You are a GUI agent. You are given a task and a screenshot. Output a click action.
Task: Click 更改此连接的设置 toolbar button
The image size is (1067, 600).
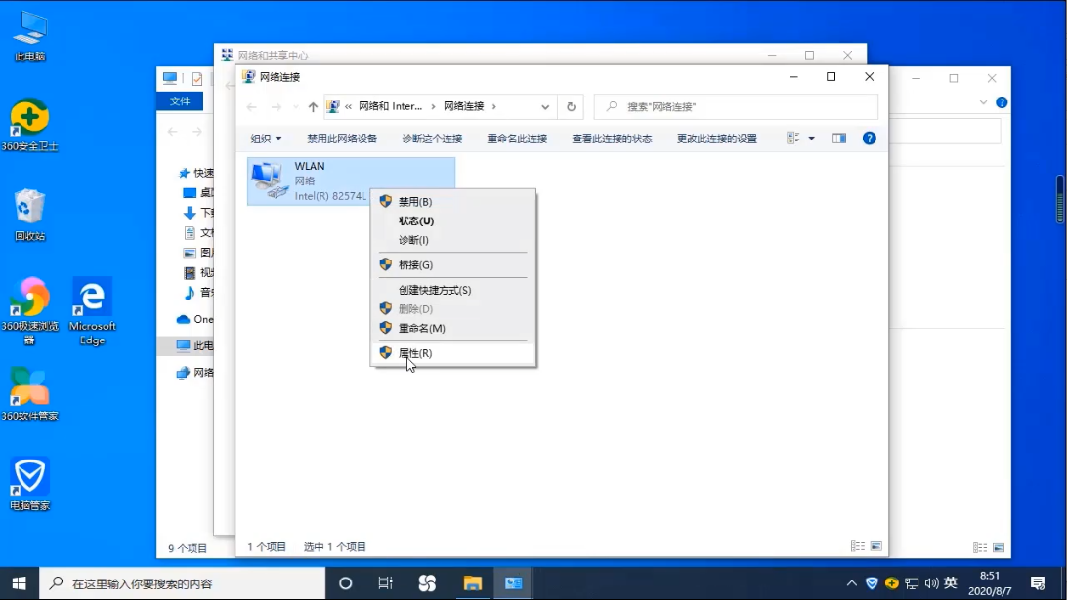click(x=716, y=139)
